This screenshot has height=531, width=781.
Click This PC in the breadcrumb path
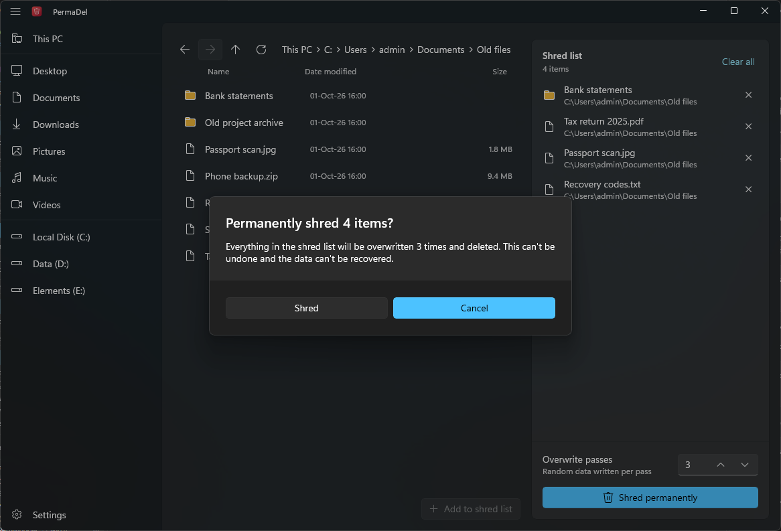pos(297,50)
